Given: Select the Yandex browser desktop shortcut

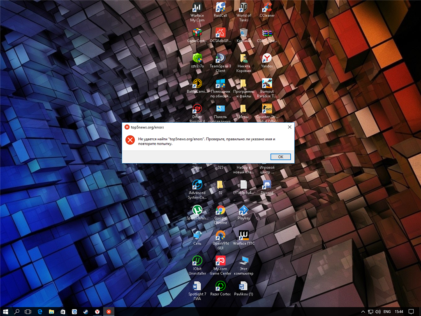Looking at the screenshot, I should coord(267,61).
